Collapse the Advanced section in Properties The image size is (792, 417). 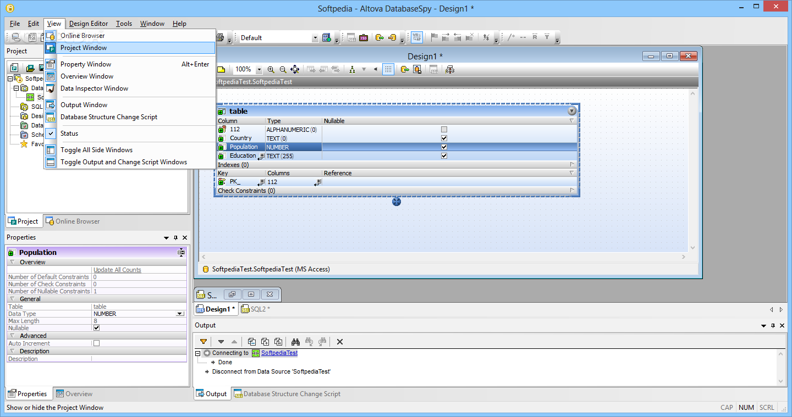[12, 336]
